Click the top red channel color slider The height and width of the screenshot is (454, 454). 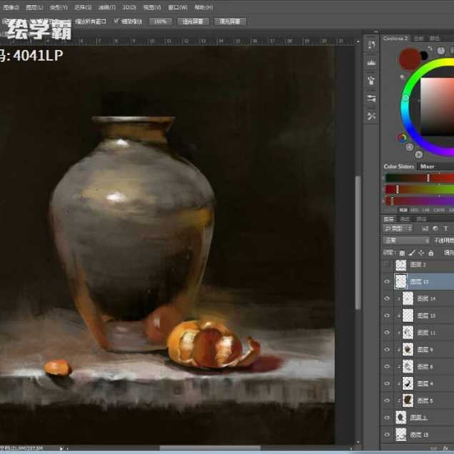click(420, 178)
